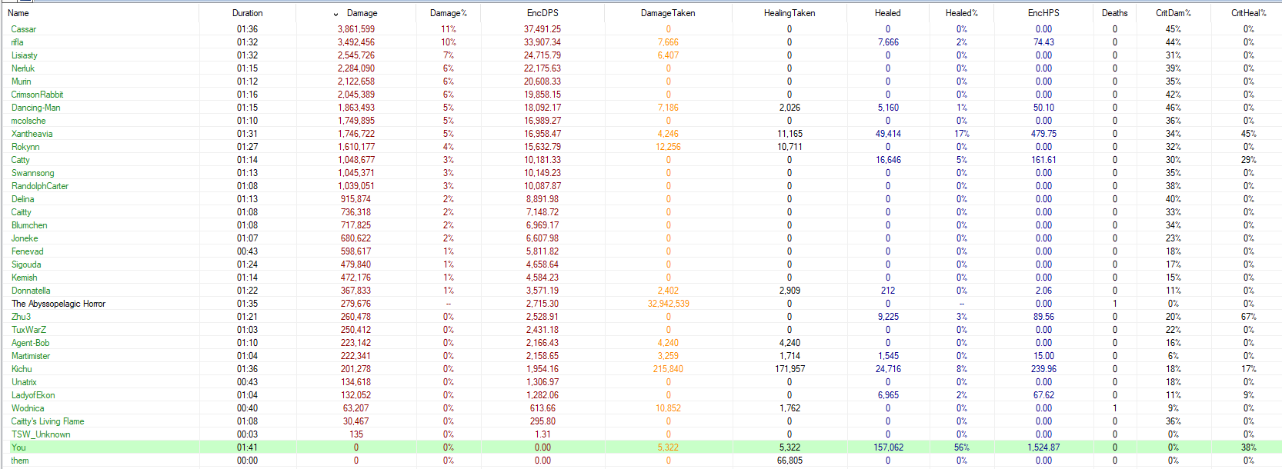Sort by DamageTaken column header
Viewport: 1282px width, 469px height.
(x=667, y=13)
